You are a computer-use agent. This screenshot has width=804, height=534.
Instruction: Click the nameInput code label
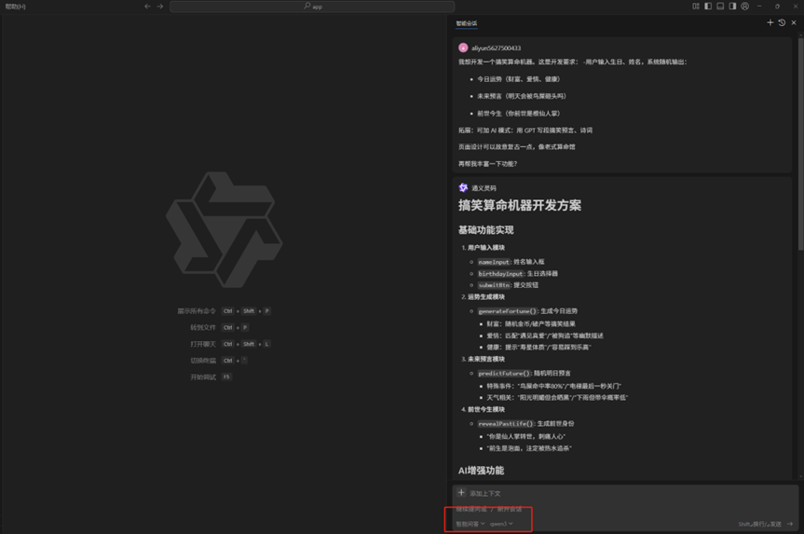tap(495, 262)
